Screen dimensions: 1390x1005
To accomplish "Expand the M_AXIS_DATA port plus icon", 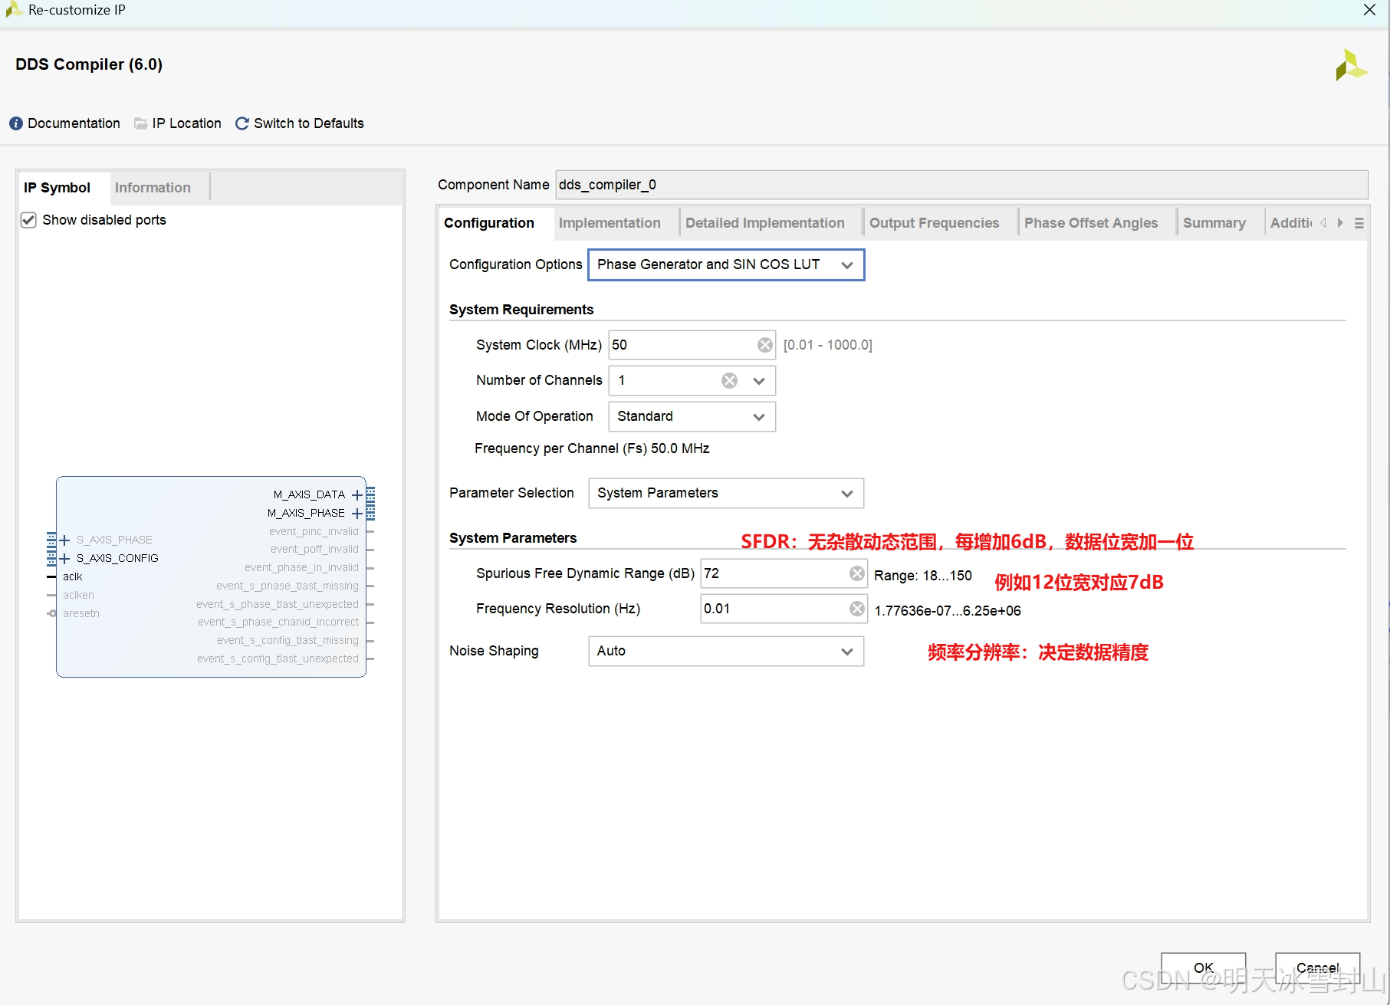I will tap(357, 495).
